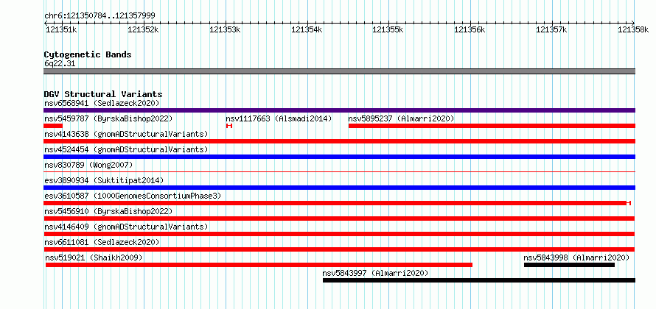
Task: Select the black nsv5843997 variant bar
Action: tap(479, 280)
